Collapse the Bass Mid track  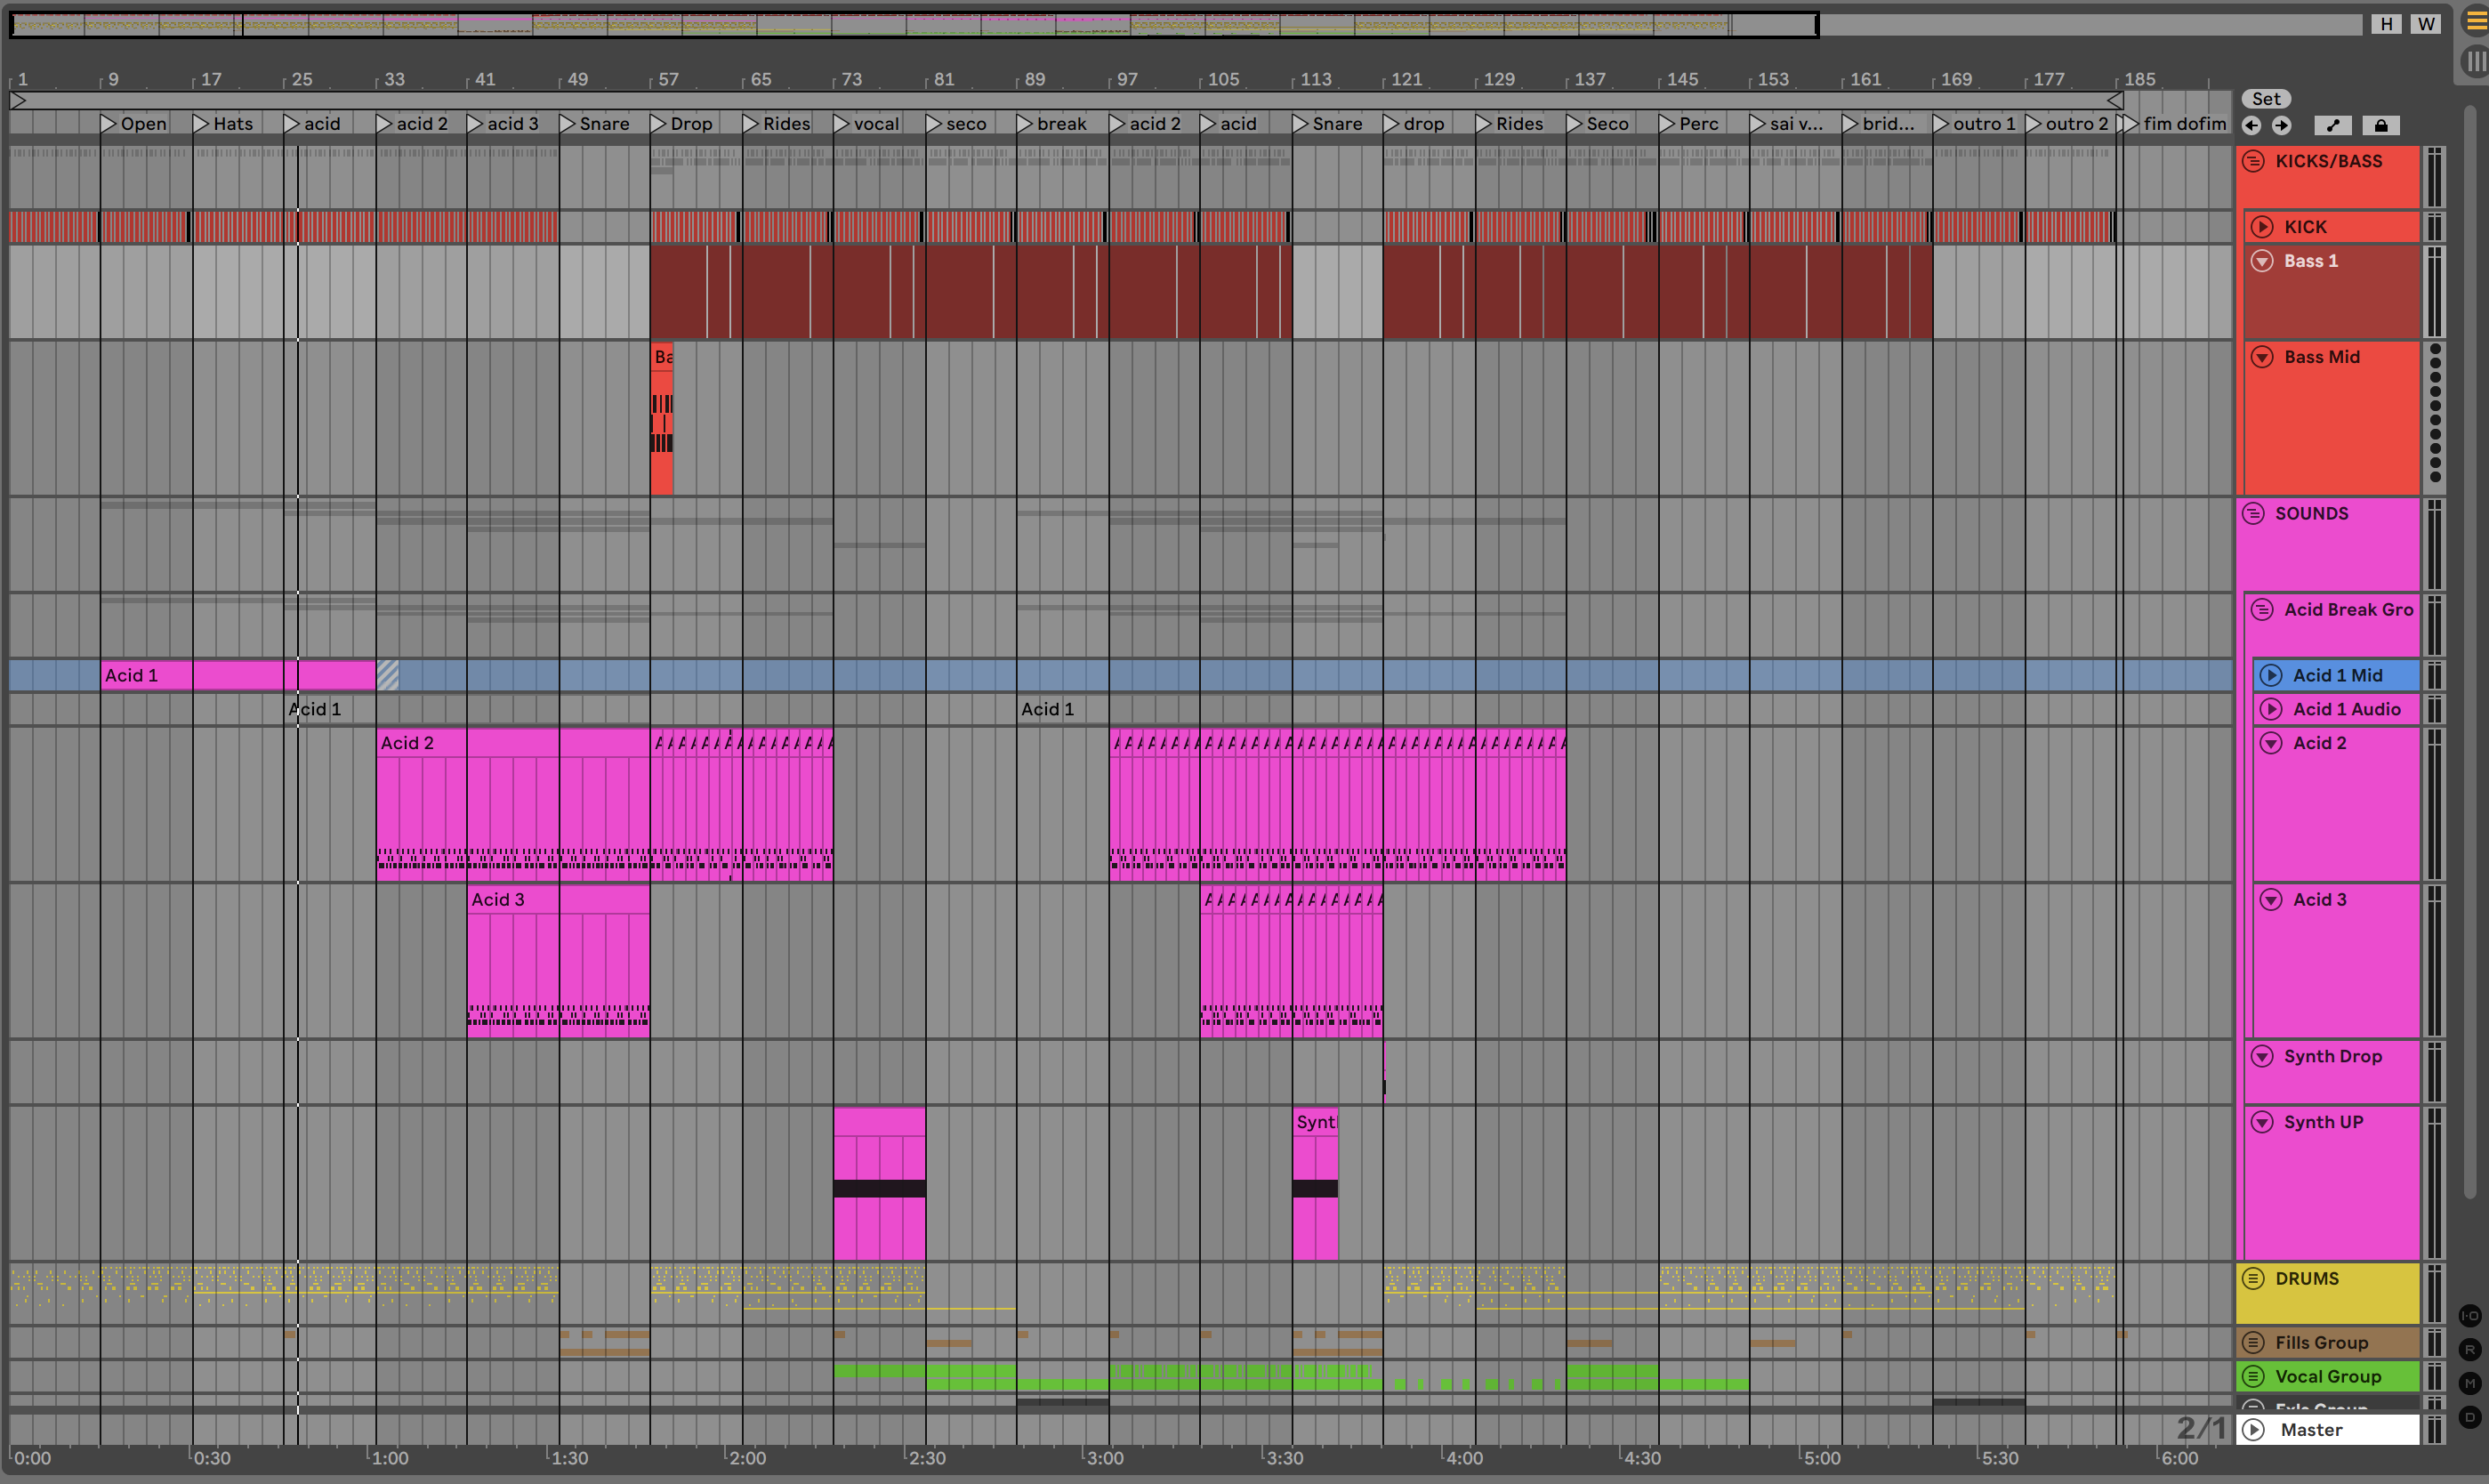2262,358
